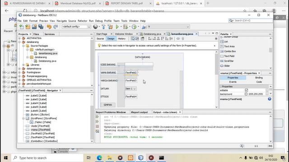Expand the ARITHMATIKA project node
The image size is (289, 162).
tap(19, 38)
